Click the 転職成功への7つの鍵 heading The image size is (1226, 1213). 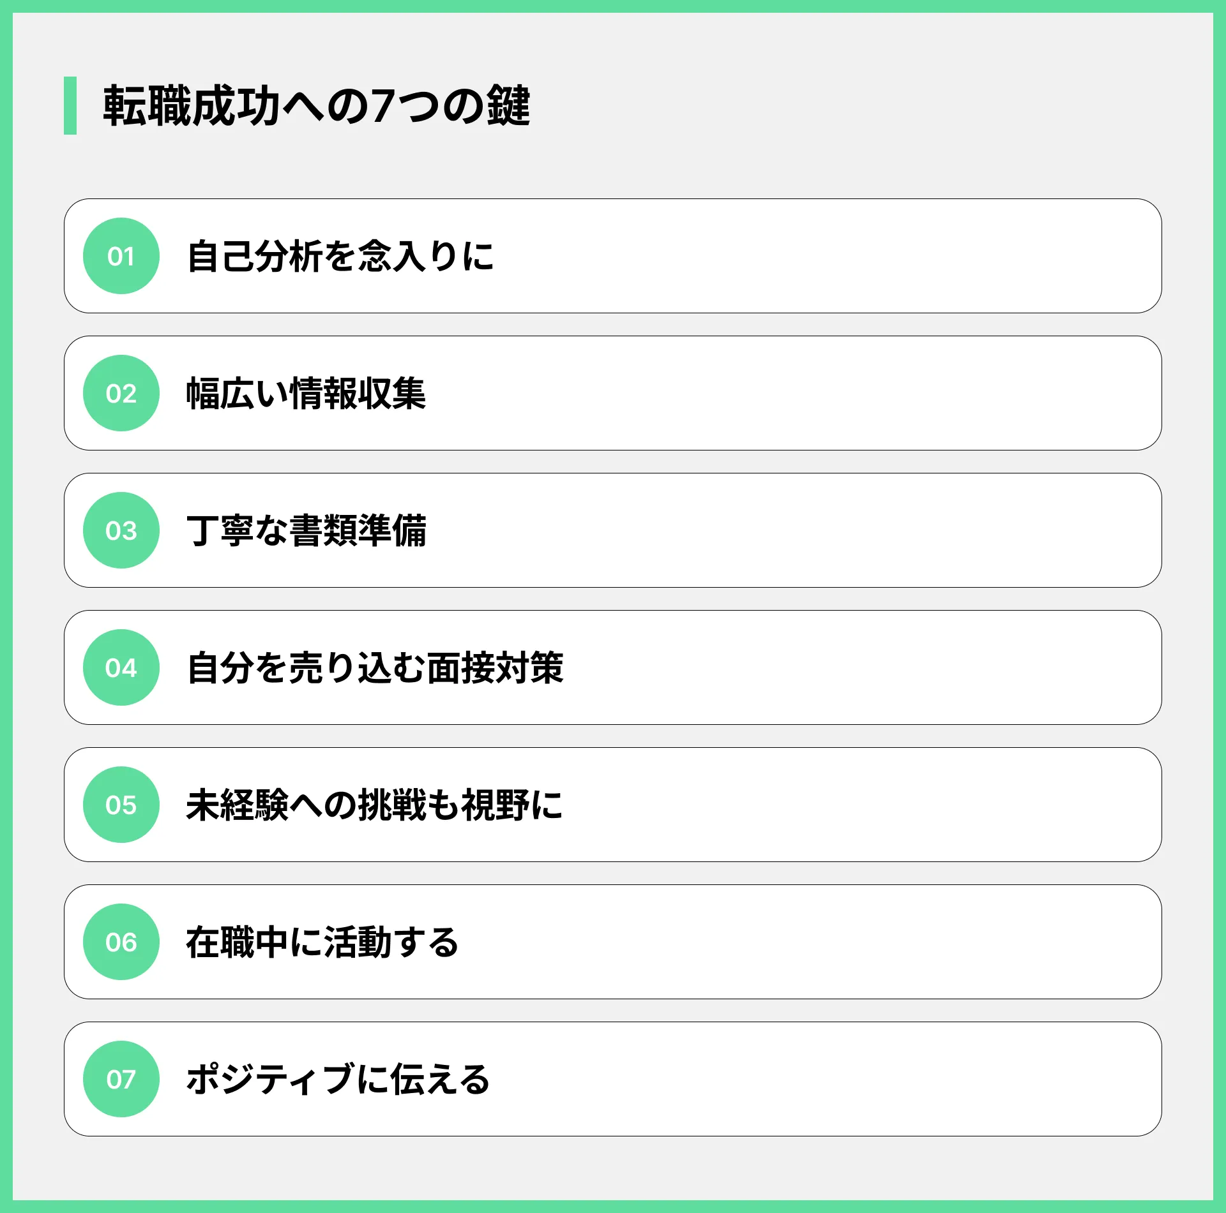click(317, 106)
